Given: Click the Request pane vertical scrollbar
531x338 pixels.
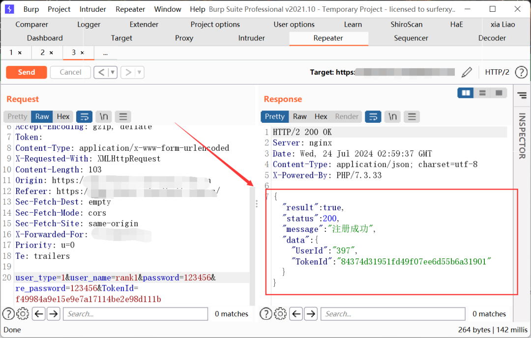Looking at the screenshot, I should pyautogui.click(x=252, y=245).
